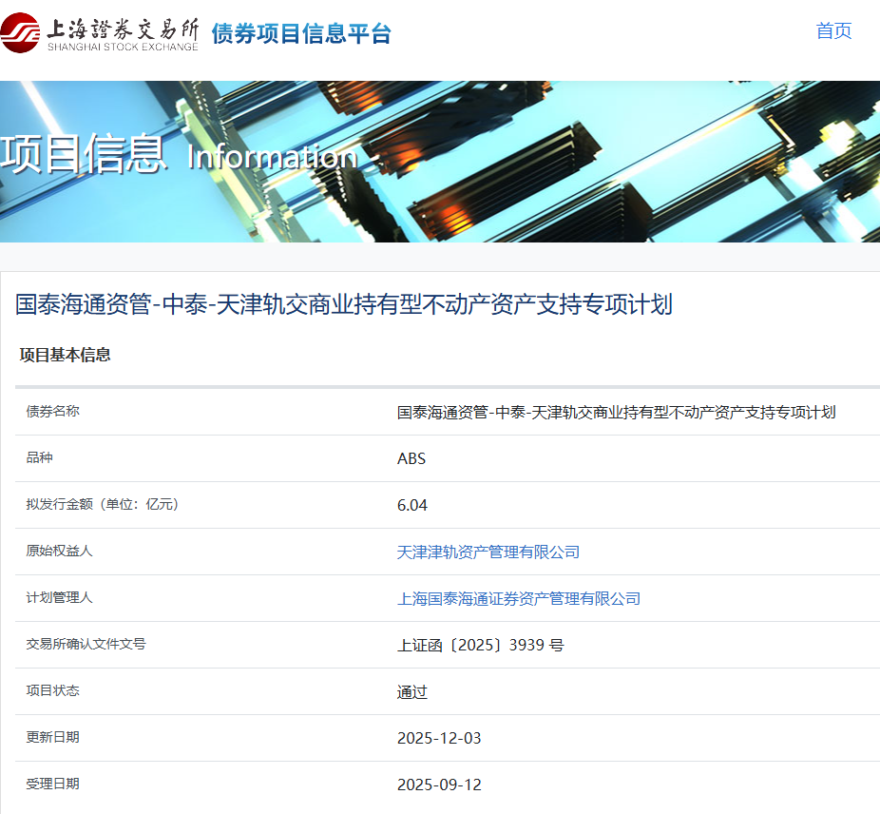Screen dimensions: 880x814
Task: Open 上海国泰海通证券资产管理有限公司 manager link
Action: click(519, 599)
